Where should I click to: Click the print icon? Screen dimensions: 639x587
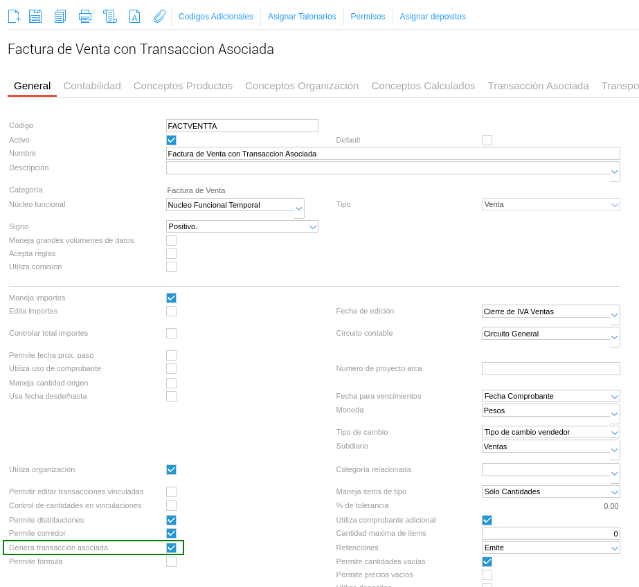(85, 16)
